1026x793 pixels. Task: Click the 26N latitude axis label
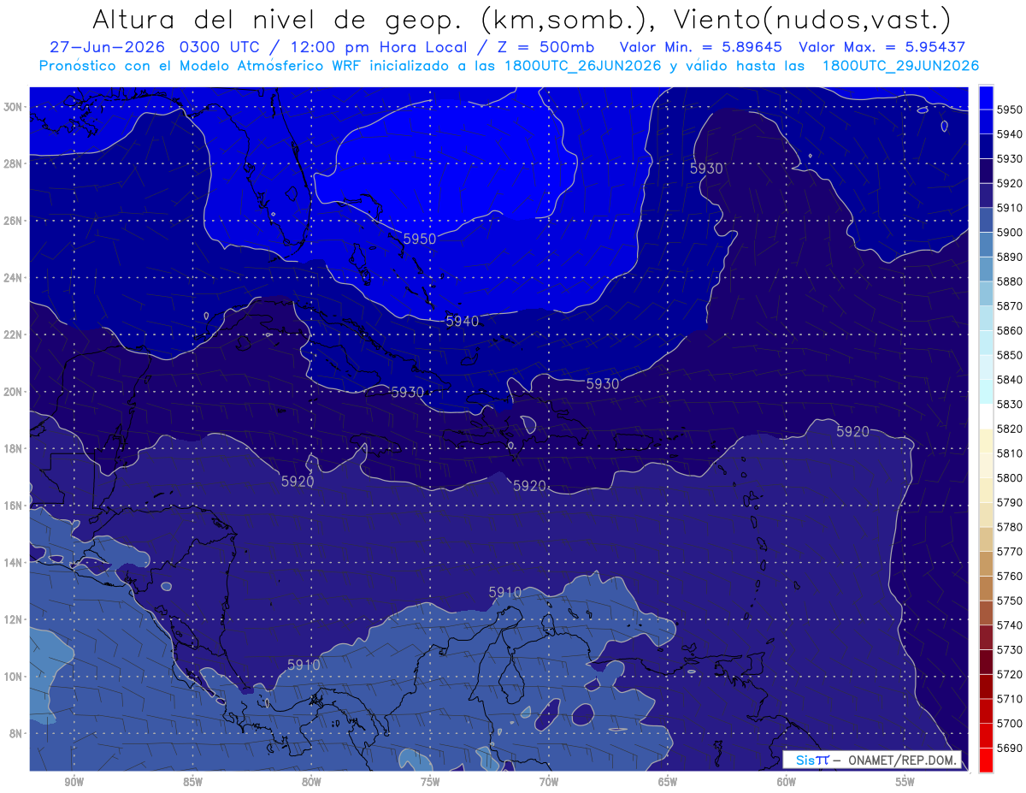pos(13,221)
